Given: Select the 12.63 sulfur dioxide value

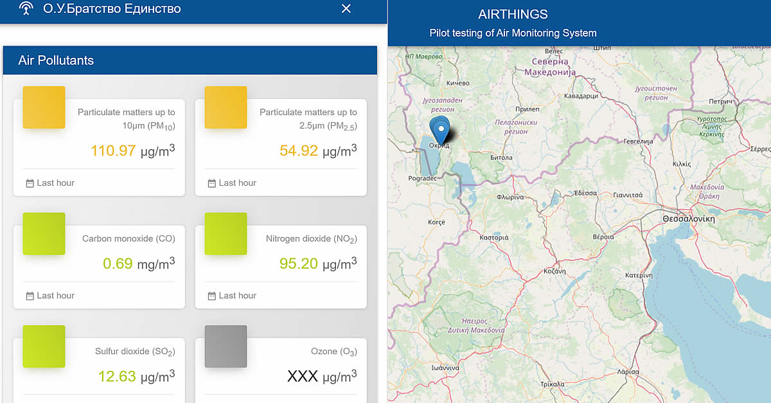Looking at the screenshot, I should (x=117, y=377).
